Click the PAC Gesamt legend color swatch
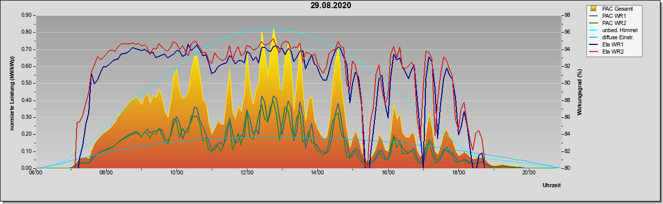The image size is (663, 204). coord(594,9)
